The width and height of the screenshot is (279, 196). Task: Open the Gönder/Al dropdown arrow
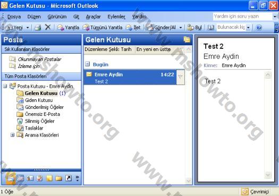pos(181,28)
